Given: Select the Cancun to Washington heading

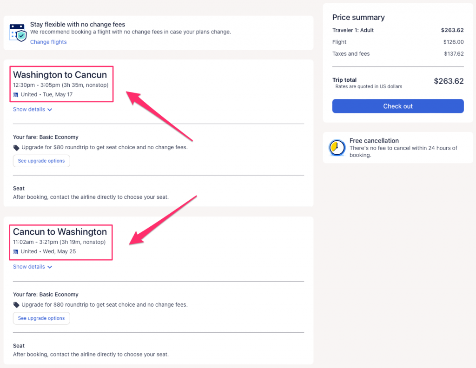Looking at the screenshot, I should click(x=60, y=232).
